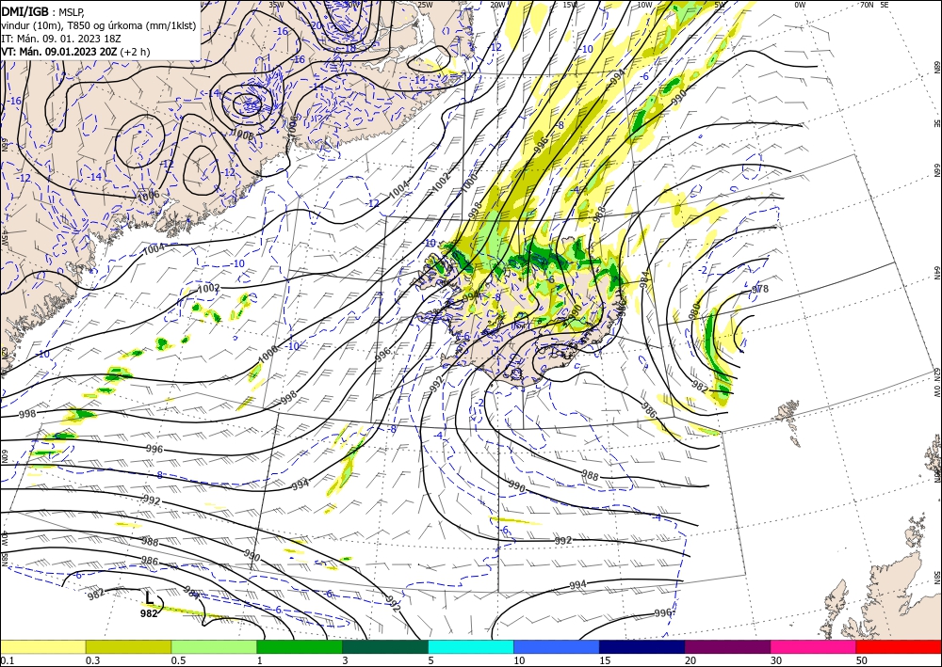Viewport: 942px width, 667px height.
Task: Click the olive 0.3 legend swatch
Action: point(128,647)
